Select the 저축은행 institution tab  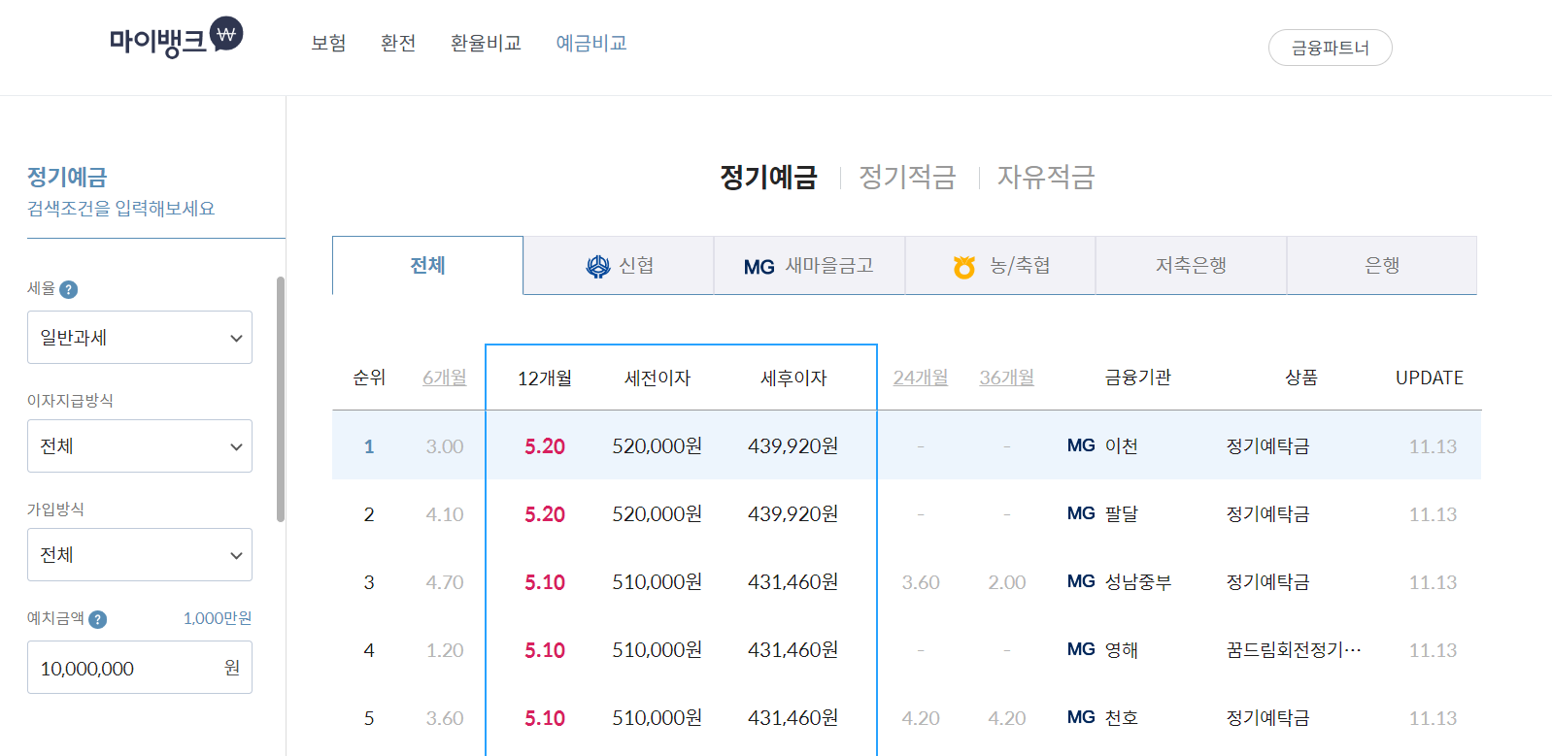click(1191, 265)
